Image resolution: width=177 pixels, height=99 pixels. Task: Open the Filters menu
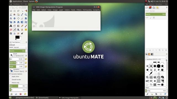click(x=79, y=10)
